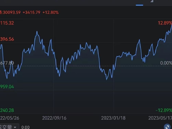Click the 0.00% baseline label
Viewport: 172px width, 129px height.
click(x=166, y=63)
